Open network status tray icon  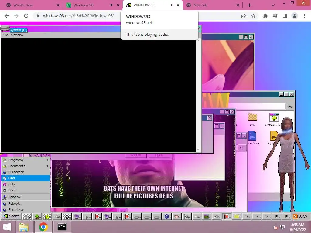[282, 227]
